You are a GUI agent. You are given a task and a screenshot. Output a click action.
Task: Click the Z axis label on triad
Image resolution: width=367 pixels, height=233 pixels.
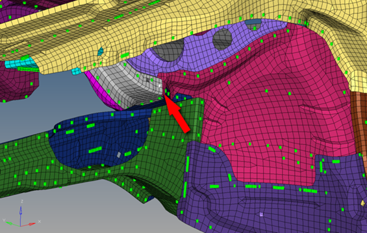pyautogui.click(x=22, y=201)
